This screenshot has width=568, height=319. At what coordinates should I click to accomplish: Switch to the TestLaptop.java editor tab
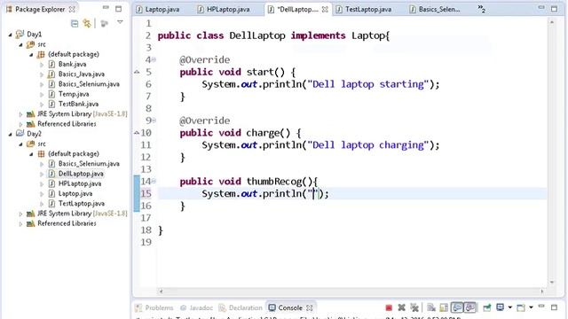[364, 10]
